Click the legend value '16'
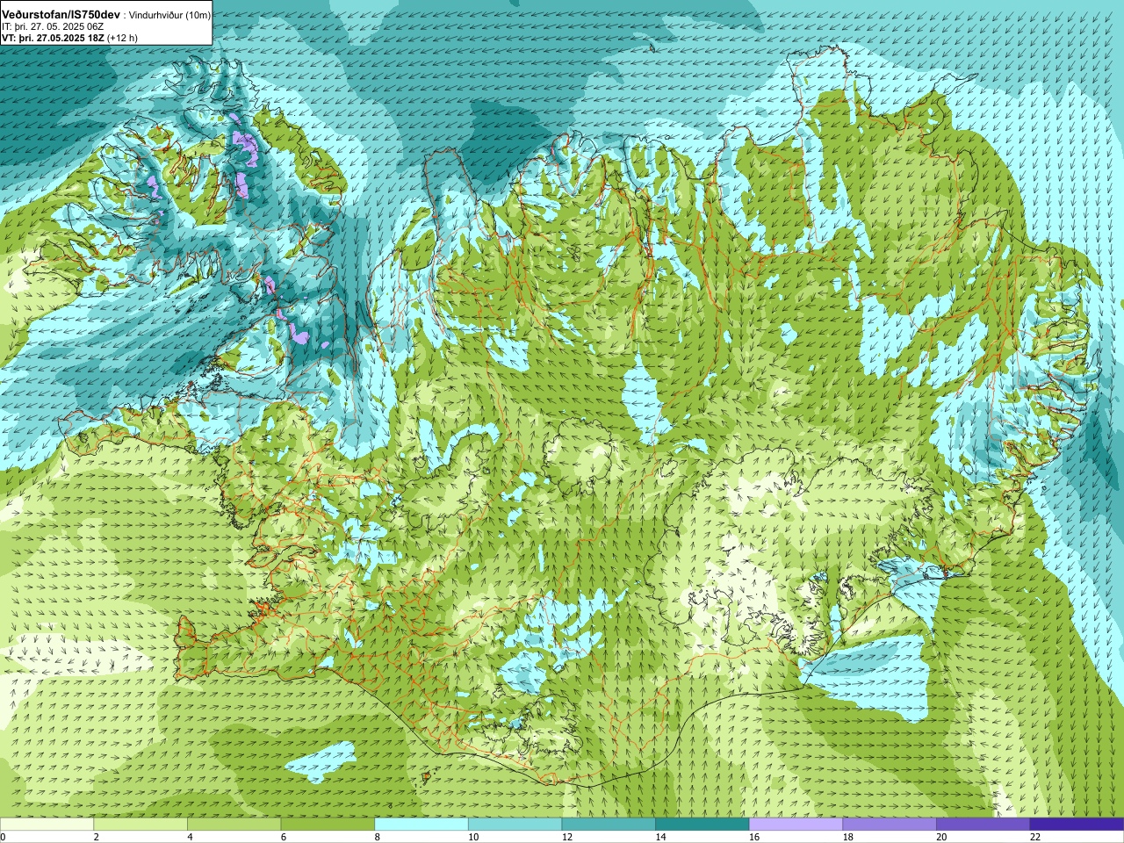 754,838
